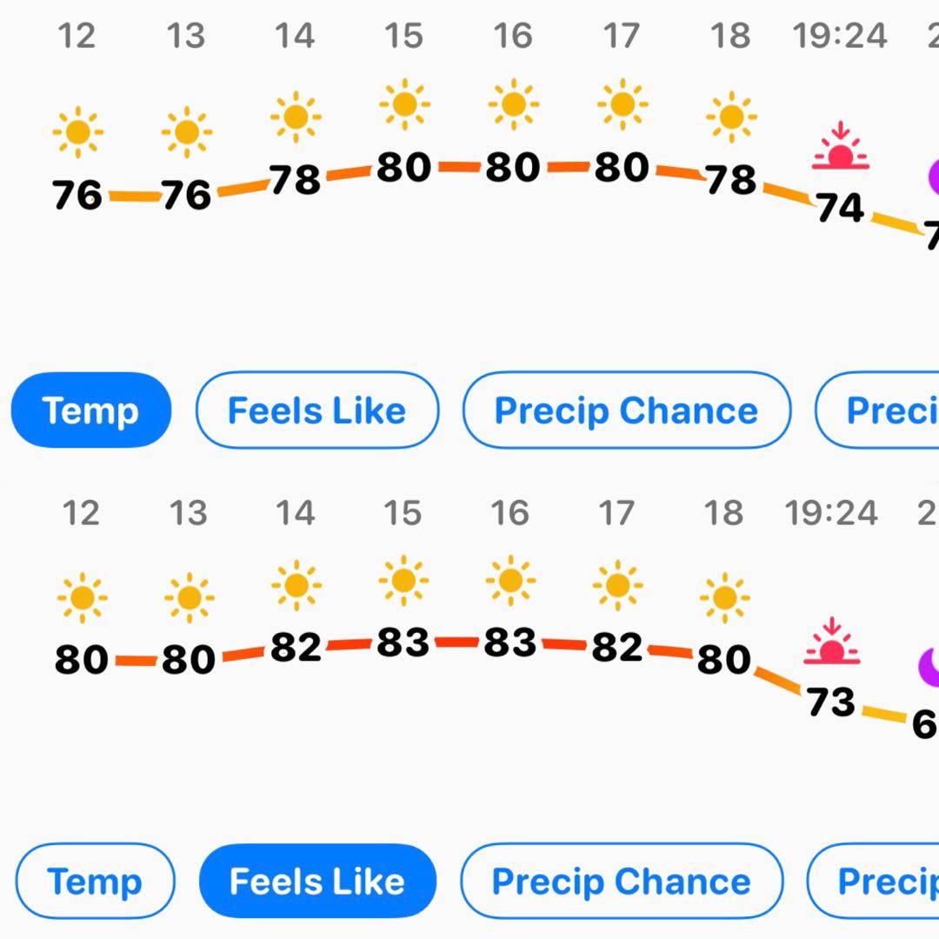Tap the 74 temperature value at sunset
The width and height of the screenshot is (939, 939).
coord(840,208)
